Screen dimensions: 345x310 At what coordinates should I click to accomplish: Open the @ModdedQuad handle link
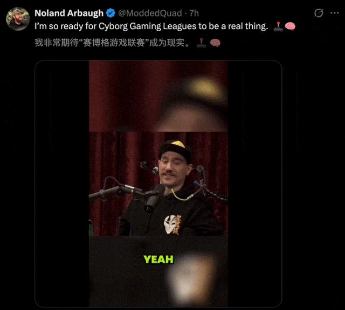[150, 13]
